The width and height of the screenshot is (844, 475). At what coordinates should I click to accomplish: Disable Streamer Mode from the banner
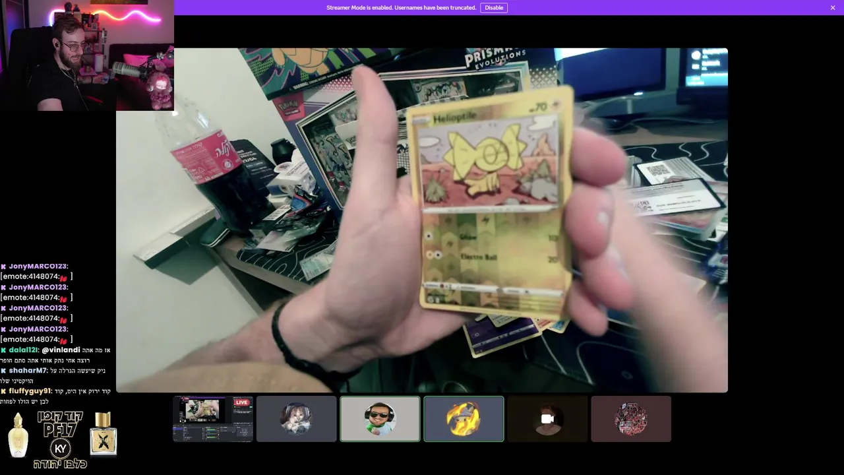494,8
